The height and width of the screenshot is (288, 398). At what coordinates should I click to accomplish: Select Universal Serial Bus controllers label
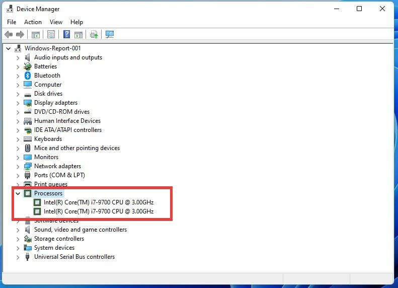click(x=74, y=257)
